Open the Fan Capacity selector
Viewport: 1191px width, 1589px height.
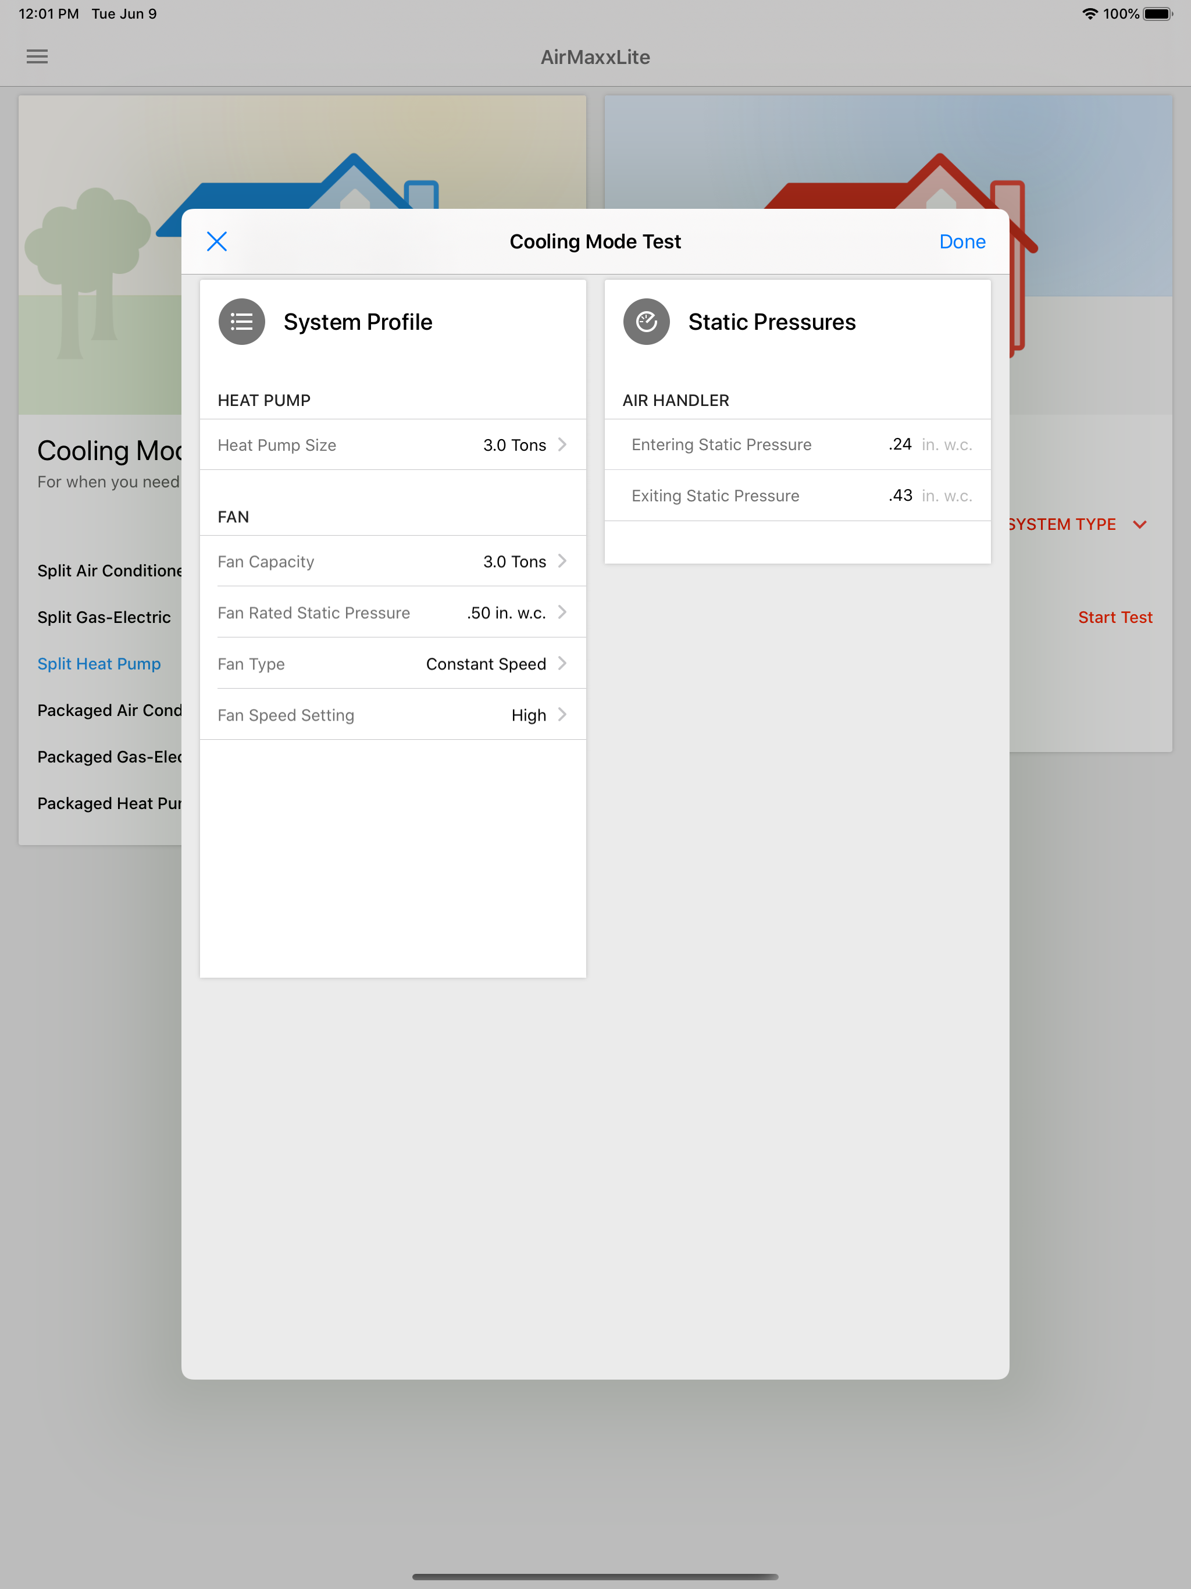pos(393,561)
